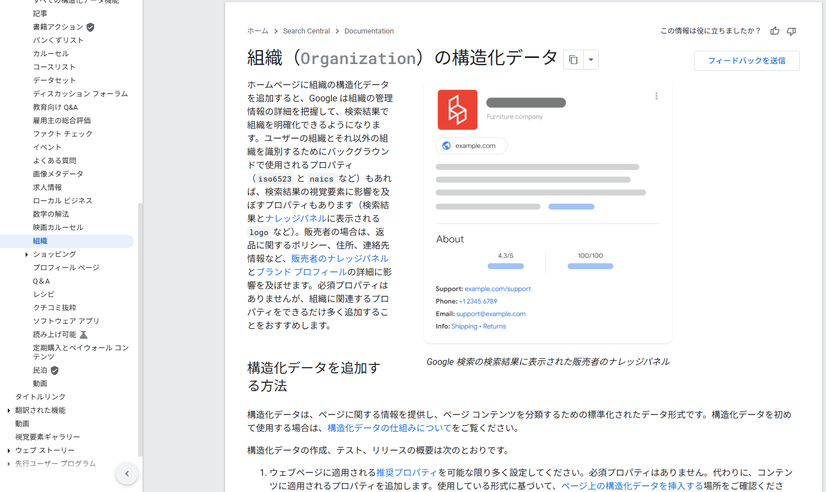Select 書籍アクション in the sidebar

coord(58,27)
